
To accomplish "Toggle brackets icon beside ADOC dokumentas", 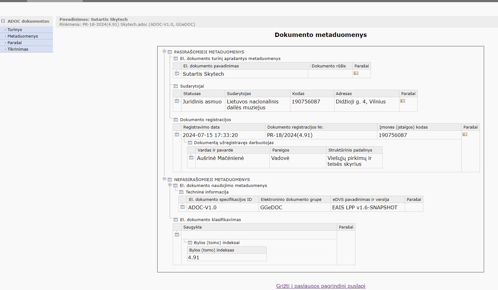I will (3, 21).
